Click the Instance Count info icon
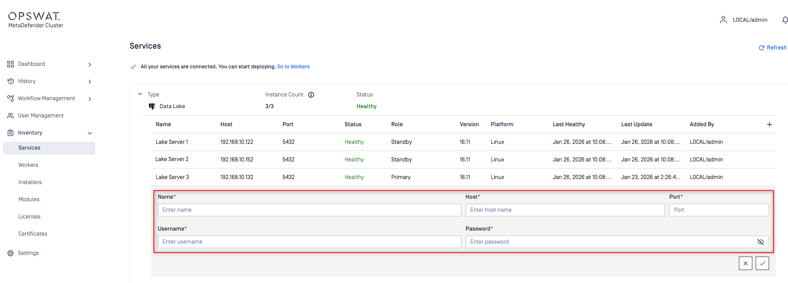 pyautogui.click(x=311, y=95)
